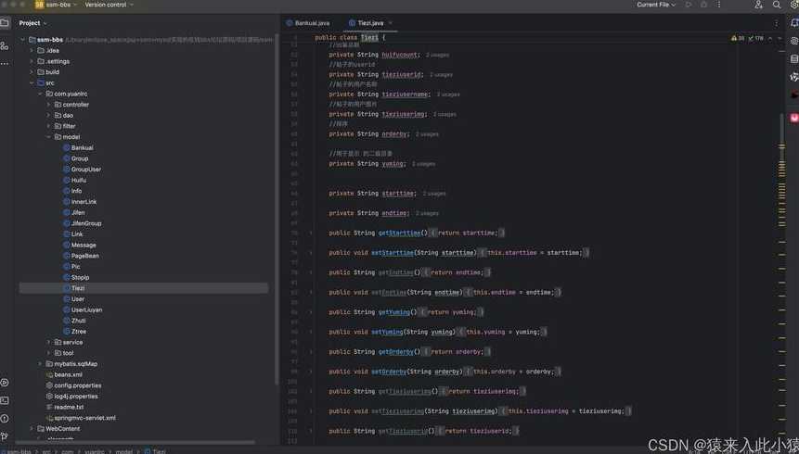Expand the setYuming method fold arrow
799x454 pixels.
click(312, 332)
